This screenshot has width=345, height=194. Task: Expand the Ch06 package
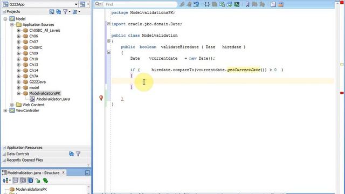tap(19, 36)
